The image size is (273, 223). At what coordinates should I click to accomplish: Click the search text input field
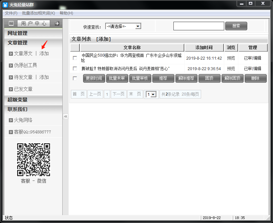(x=198, y=26)
